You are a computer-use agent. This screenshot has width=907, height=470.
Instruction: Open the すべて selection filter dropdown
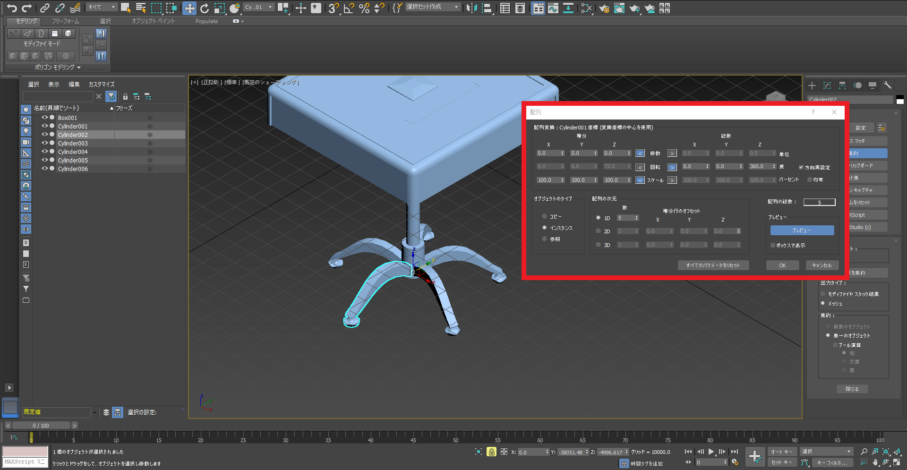point(102,7)
